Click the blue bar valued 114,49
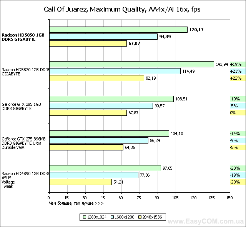This screenshot has height=227, width=246. pos(115,71)
